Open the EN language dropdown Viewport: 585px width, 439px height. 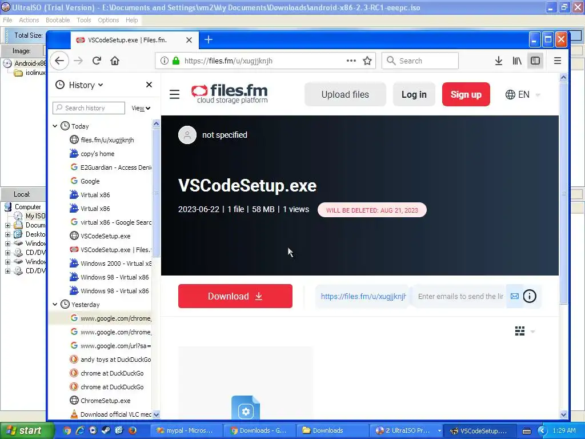[x=523, y=94]
